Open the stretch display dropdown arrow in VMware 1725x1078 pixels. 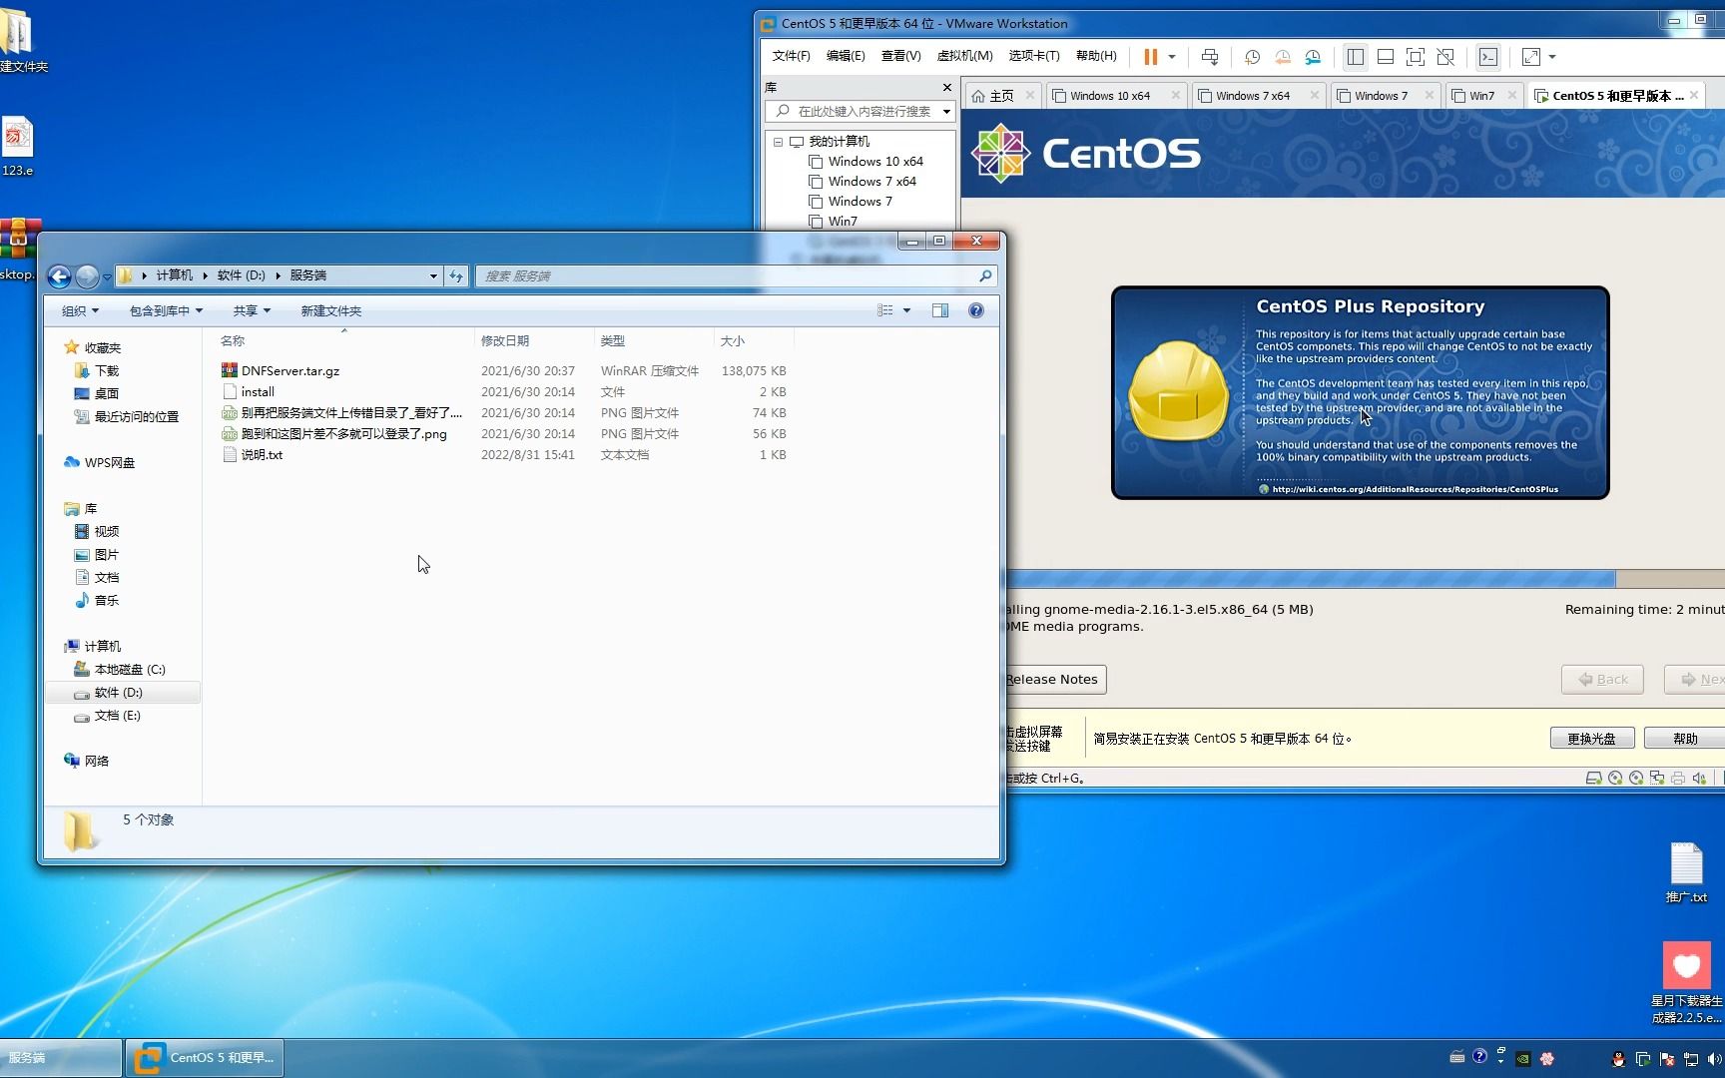tap(1552, 57)
